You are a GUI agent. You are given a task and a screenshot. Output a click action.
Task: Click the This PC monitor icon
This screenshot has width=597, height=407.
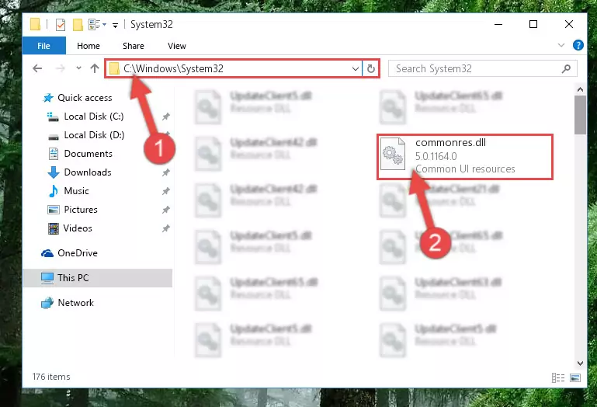coord(47,278)
